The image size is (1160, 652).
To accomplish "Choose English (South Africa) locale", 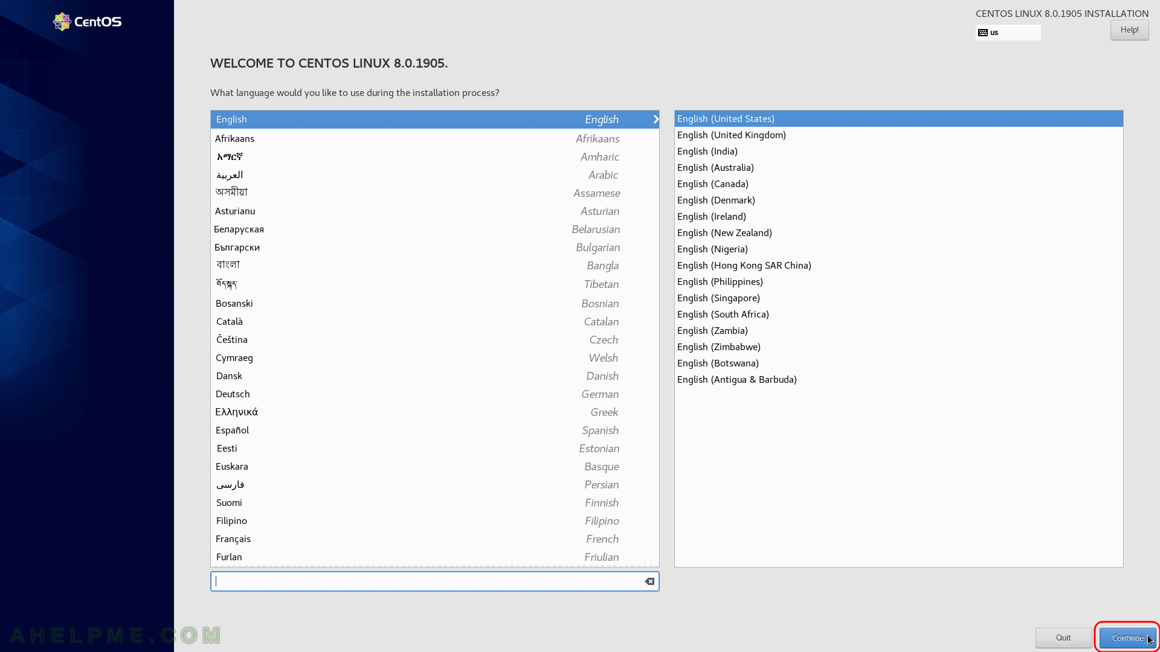I will (898, 315).
